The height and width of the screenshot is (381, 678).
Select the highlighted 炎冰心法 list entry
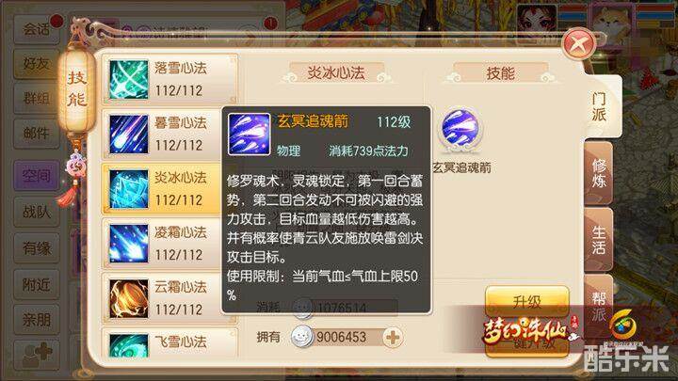pyautogui.click(x=162, y=189)
